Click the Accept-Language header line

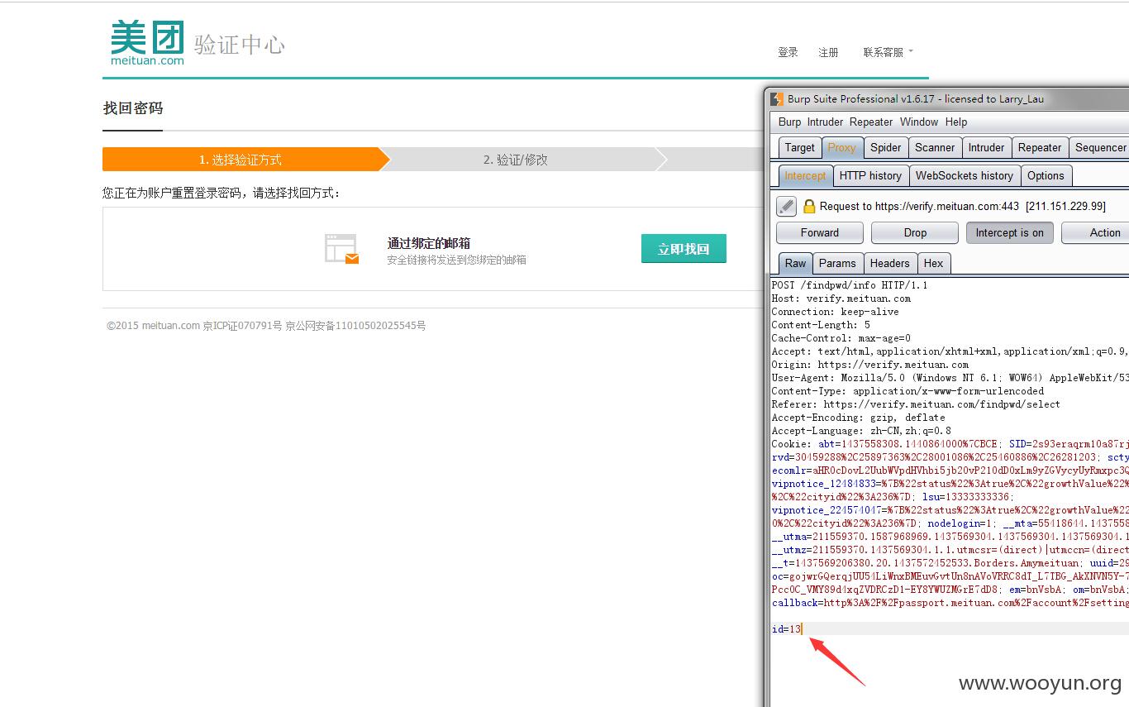[861, 431]
